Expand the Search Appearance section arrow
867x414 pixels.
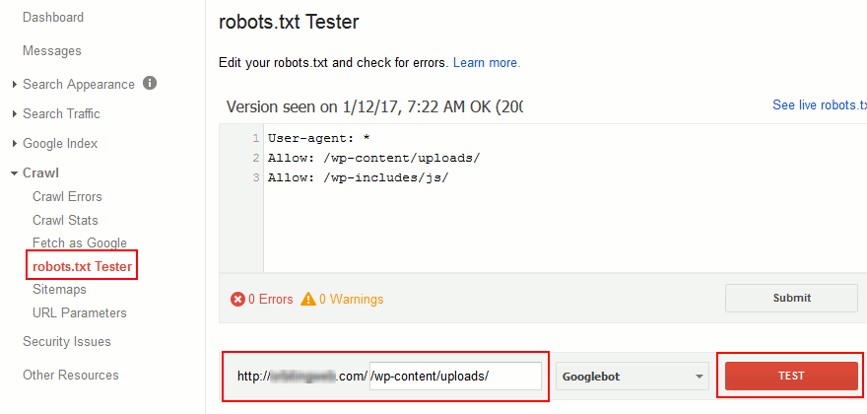[x=15, y=85]
